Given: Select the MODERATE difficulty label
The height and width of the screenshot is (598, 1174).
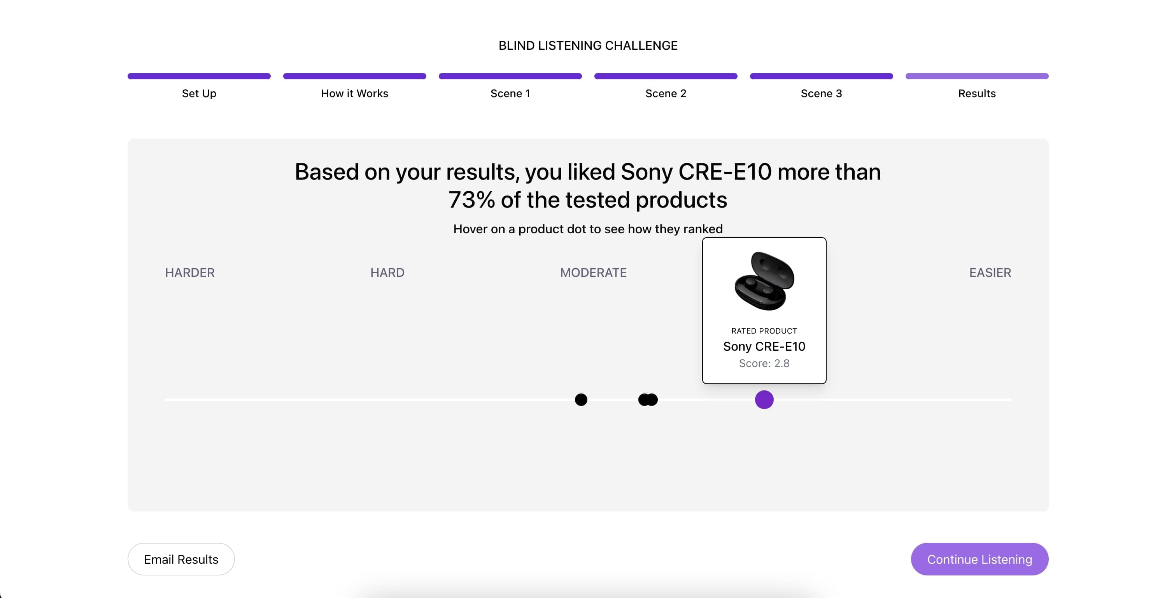Looking at the screenshot, I should pyautogui.click(x=593, y=272).
